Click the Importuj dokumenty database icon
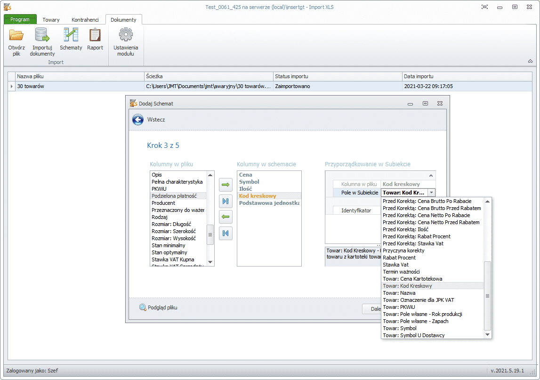The height and width of the screenshot is (380, 540). pyautogui.click(x=42, y=35)
